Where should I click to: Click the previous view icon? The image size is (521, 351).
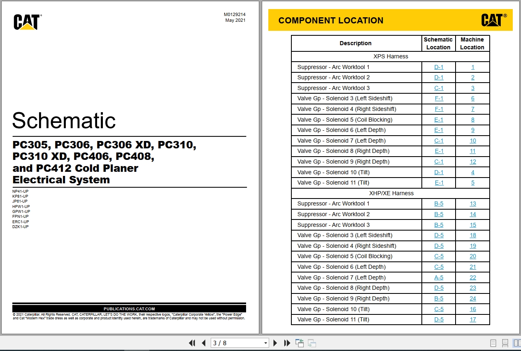tap(300, 343)
